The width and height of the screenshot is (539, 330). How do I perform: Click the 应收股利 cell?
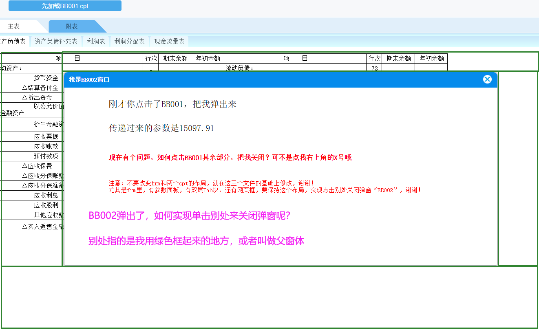tap(46, 205)
